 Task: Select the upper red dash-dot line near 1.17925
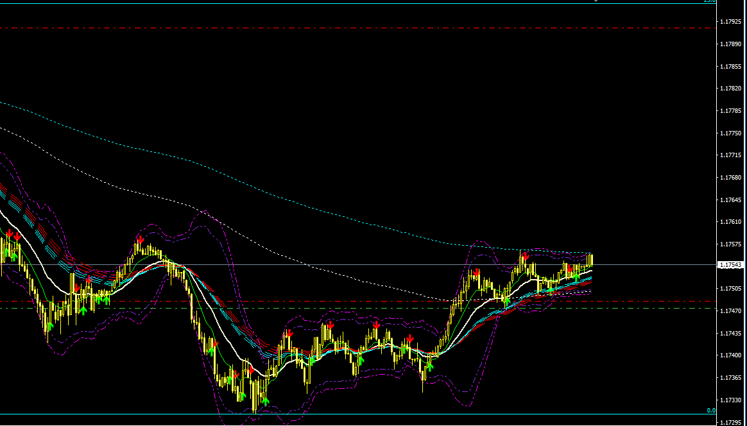pos(358,28)
